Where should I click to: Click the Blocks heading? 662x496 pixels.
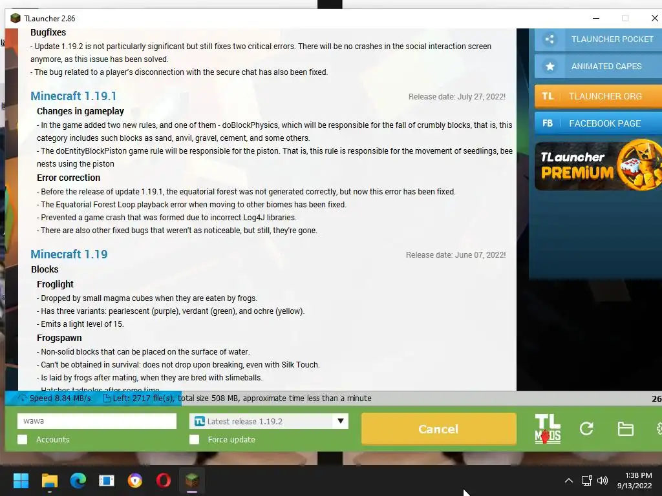click(x=45, y=269)
